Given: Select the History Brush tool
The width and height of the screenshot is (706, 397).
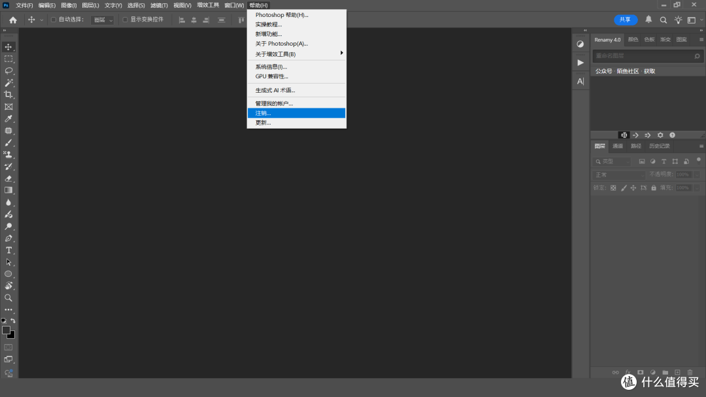Looking at the screenshot, I should pos(8,167).
